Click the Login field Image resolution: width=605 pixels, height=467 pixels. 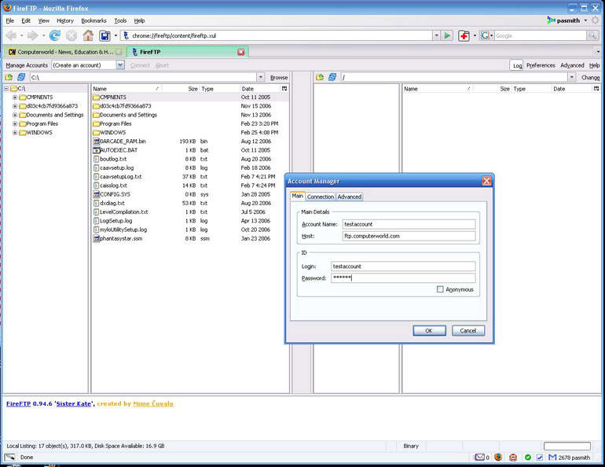pyautogui.click(x=403, y=267)
